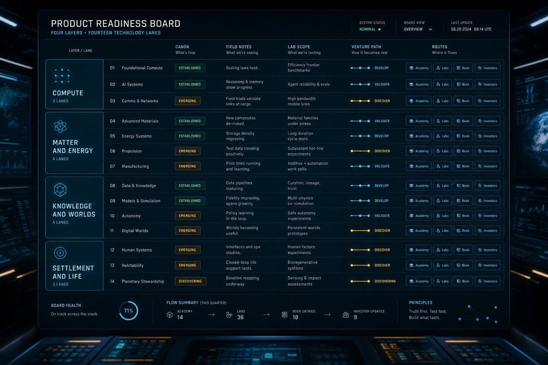Select the Venture Path column header

pyautogui.click(x=366, y=47)
